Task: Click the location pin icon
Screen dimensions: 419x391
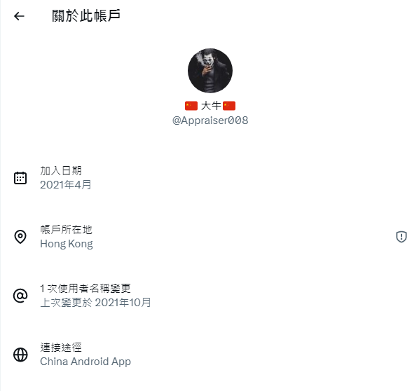Action: coord(20,237)
